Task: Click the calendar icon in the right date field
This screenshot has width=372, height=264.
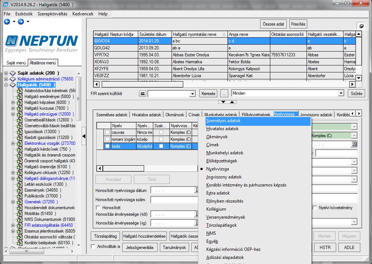Action: pyautogui.click(x=354, y=144)
